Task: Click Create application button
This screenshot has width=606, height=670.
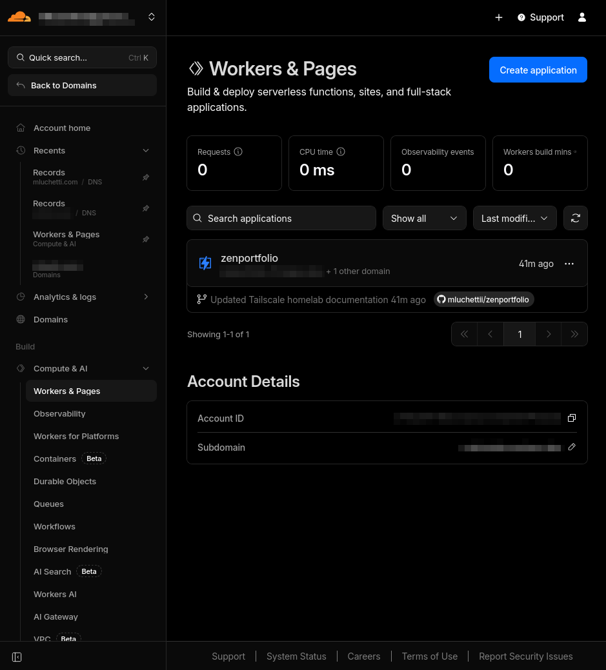Action: (x=538, y=70)
